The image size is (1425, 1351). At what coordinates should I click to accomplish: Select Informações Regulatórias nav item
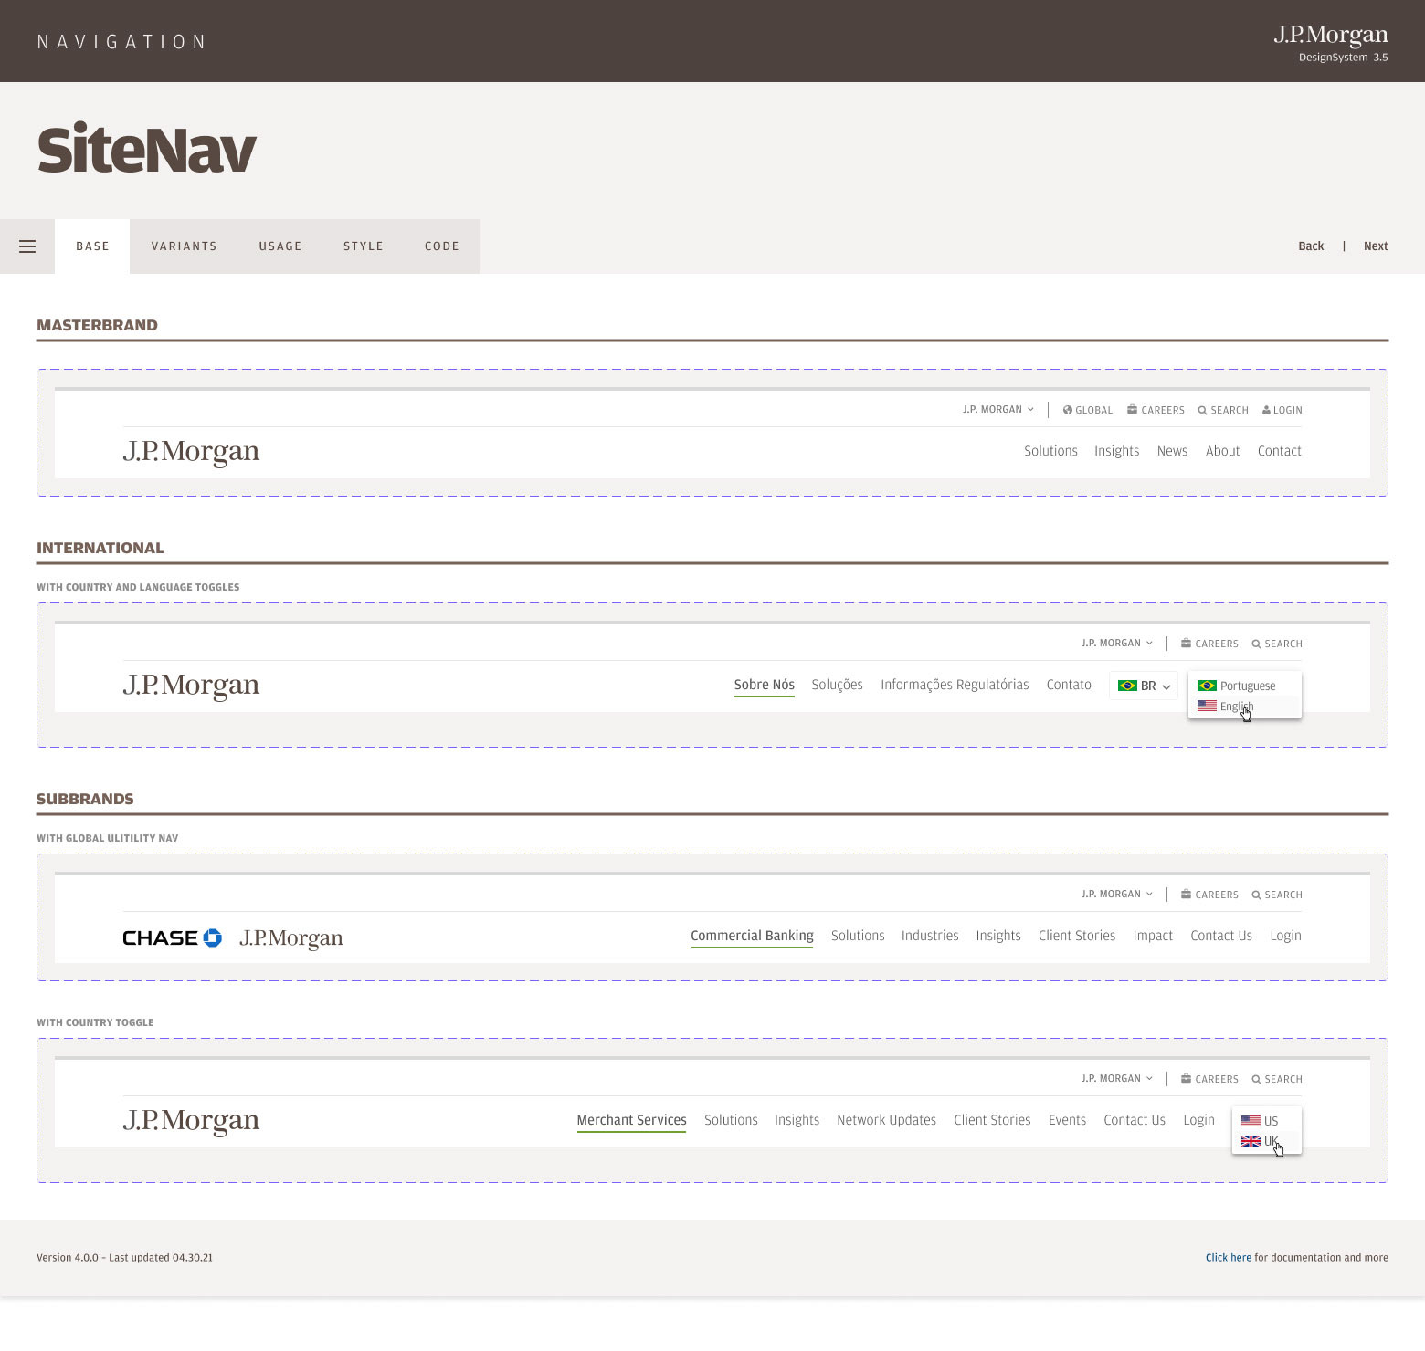pos(955,685)
